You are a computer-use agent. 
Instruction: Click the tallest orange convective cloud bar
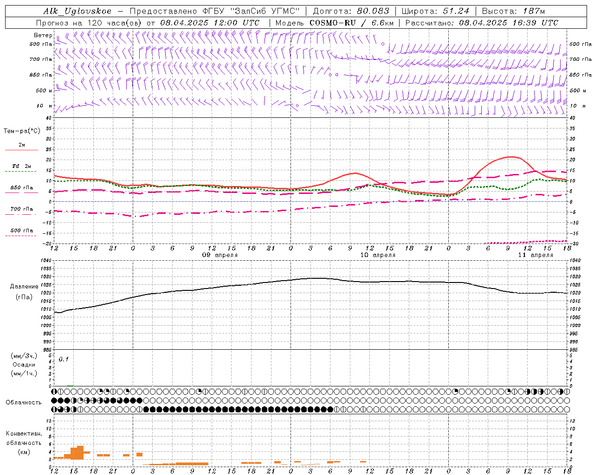pyautogui.click(x=80, y=453)
